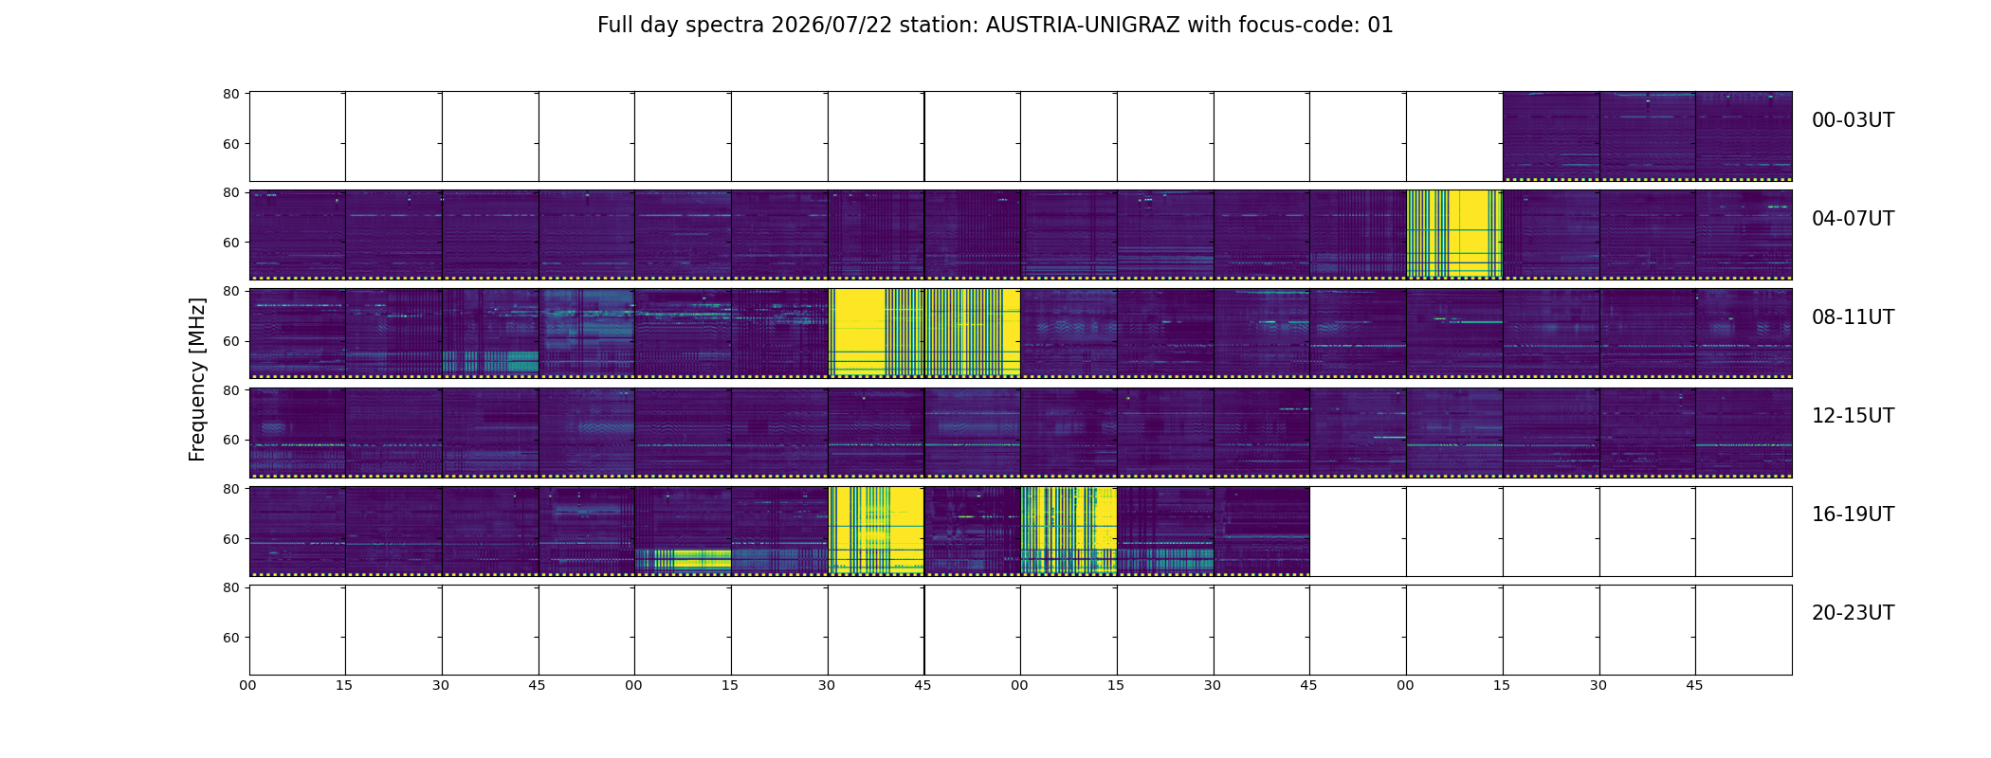The height and width of the screenshot is (758, 1991).
Task: Click the first spectrogram panel in the 12-15UT row
Action: pyautogui.click(x=298, y=432)
